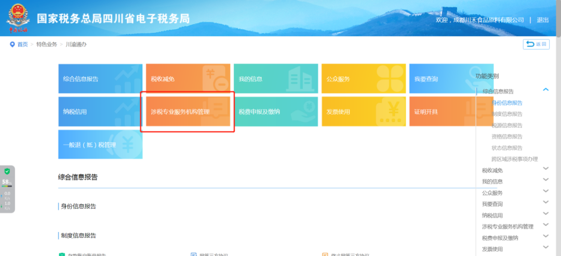Open the 税费申报及缴纳 tile
Screen dimensions: 561x256
tap(276, 112)
